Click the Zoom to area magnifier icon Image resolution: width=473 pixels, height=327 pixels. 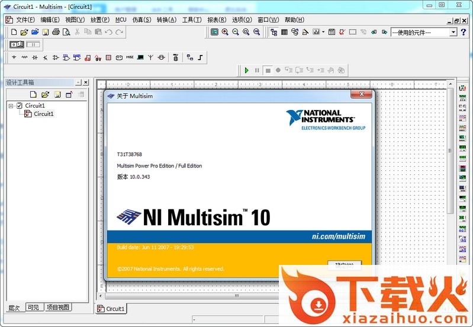246,32
